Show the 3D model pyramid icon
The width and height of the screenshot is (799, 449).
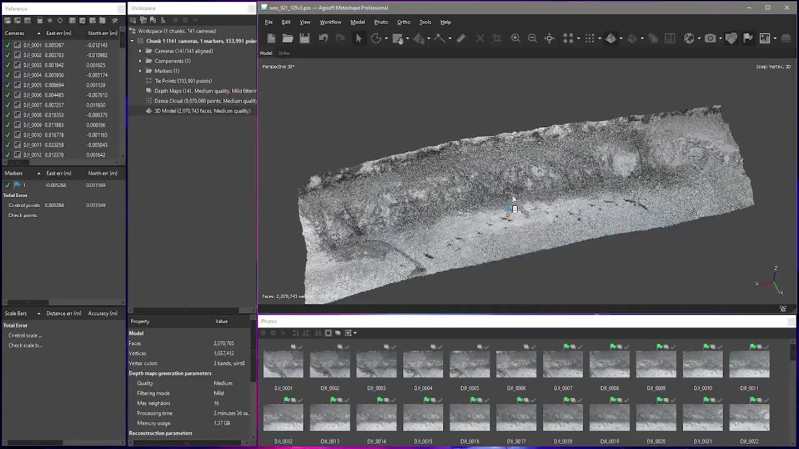click(x=610, y=38)
